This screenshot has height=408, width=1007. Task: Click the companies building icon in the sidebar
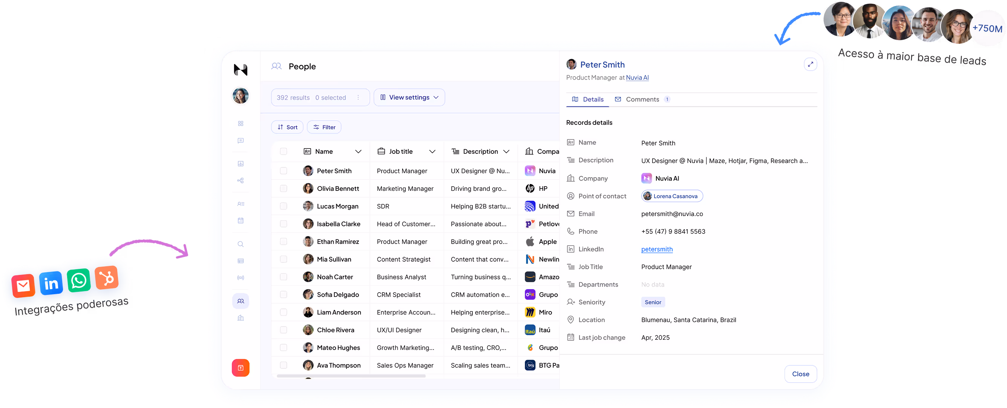tap(241, 318)
